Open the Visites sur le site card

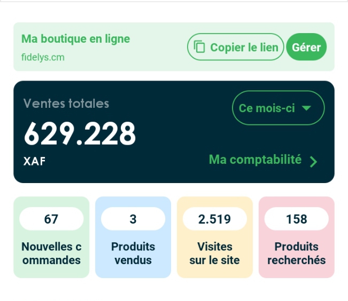tap(215, 237)
